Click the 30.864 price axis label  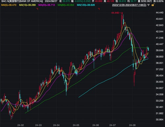pyautogui.click(x=159, y=119)
